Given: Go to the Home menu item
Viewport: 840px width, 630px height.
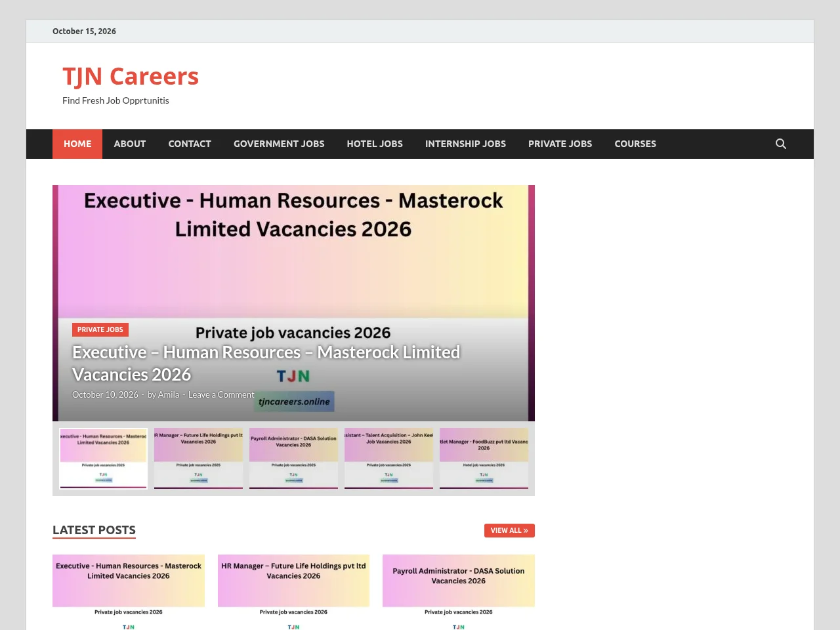Looking at the screenshot, I should [77, 144].
